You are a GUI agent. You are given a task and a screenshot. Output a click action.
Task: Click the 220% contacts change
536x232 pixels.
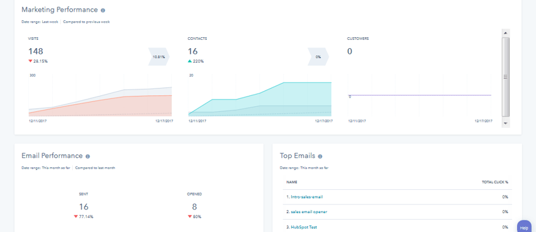(x=198, y=62)
